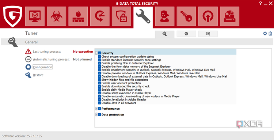Click the gray wrench Tuner section icon
The width and height of the screenshot is (274, 140).
tap(13, 42)
